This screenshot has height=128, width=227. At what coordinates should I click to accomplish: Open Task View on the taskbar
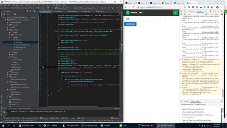(14, 126)
